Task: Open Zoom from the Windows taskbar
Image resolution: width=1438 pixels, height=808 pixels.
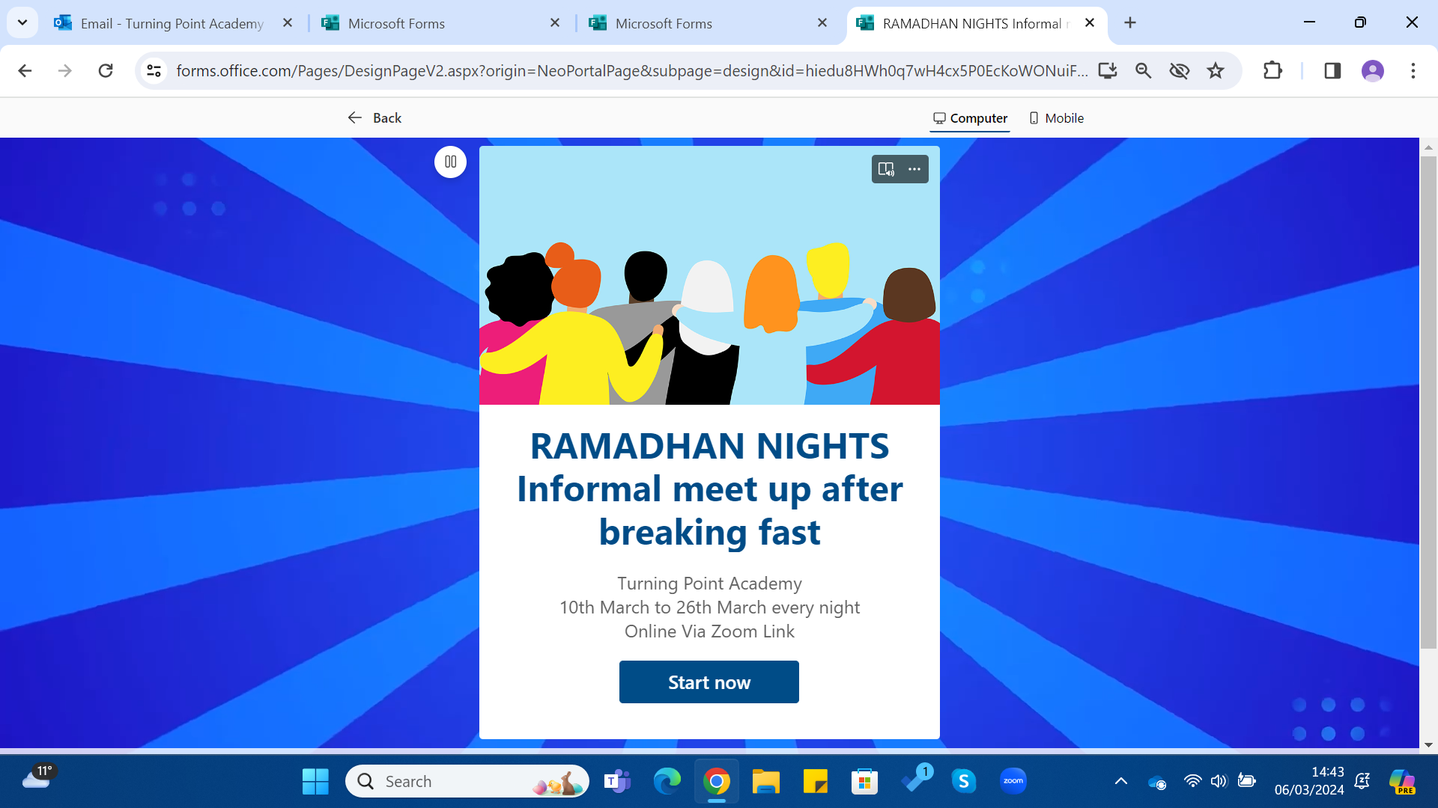Action: (x=1013, y=781)
